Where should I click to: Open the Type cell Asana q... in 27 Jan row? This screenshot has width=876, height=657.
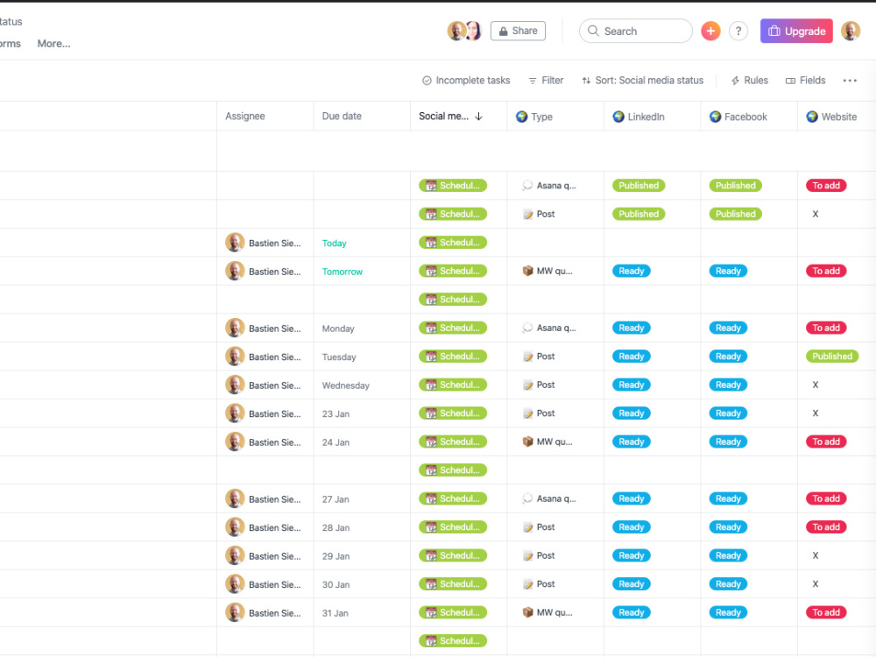[555, 499]
